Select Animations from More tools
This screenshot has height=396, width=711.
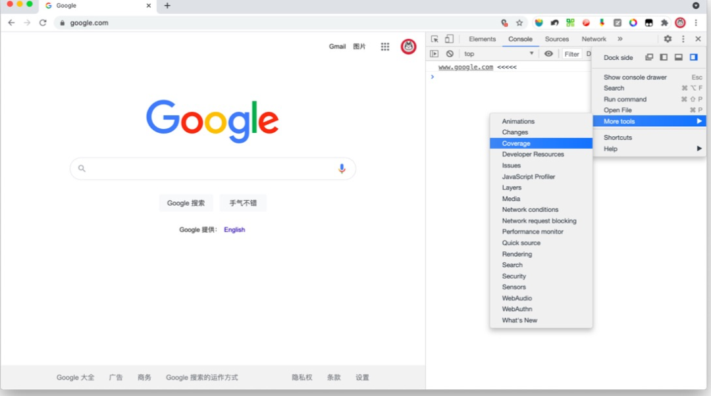coord(541,121)
